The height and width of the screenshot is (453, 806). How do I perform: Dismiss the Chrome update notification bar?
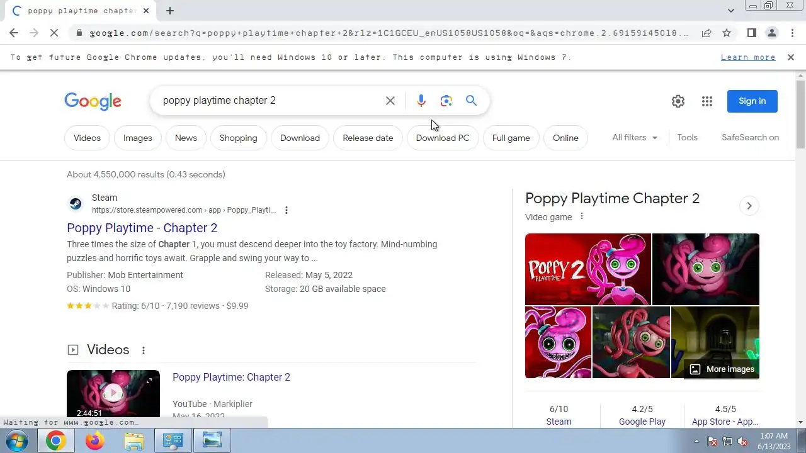(791, 57)
